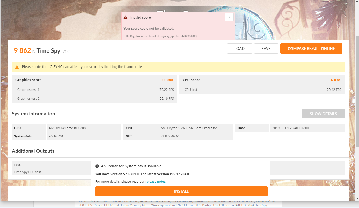Click the Graphics test 1 row label

point(28,90)
